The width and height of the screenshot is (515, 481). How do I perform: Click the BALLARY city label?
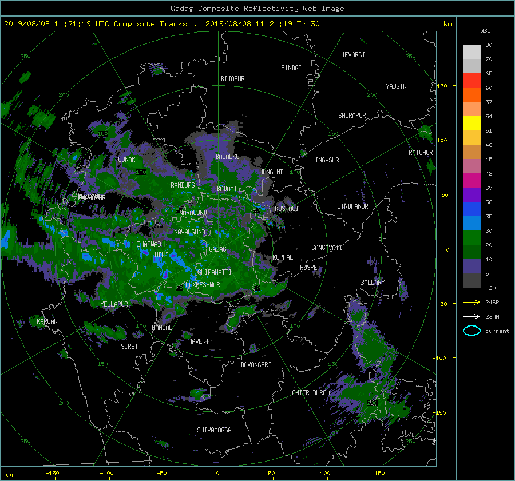(x=373, y=283)
